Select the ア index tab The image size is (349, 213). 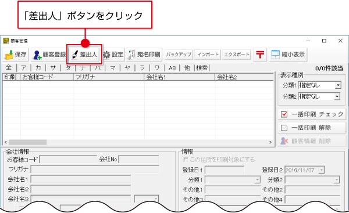[24, 68]
